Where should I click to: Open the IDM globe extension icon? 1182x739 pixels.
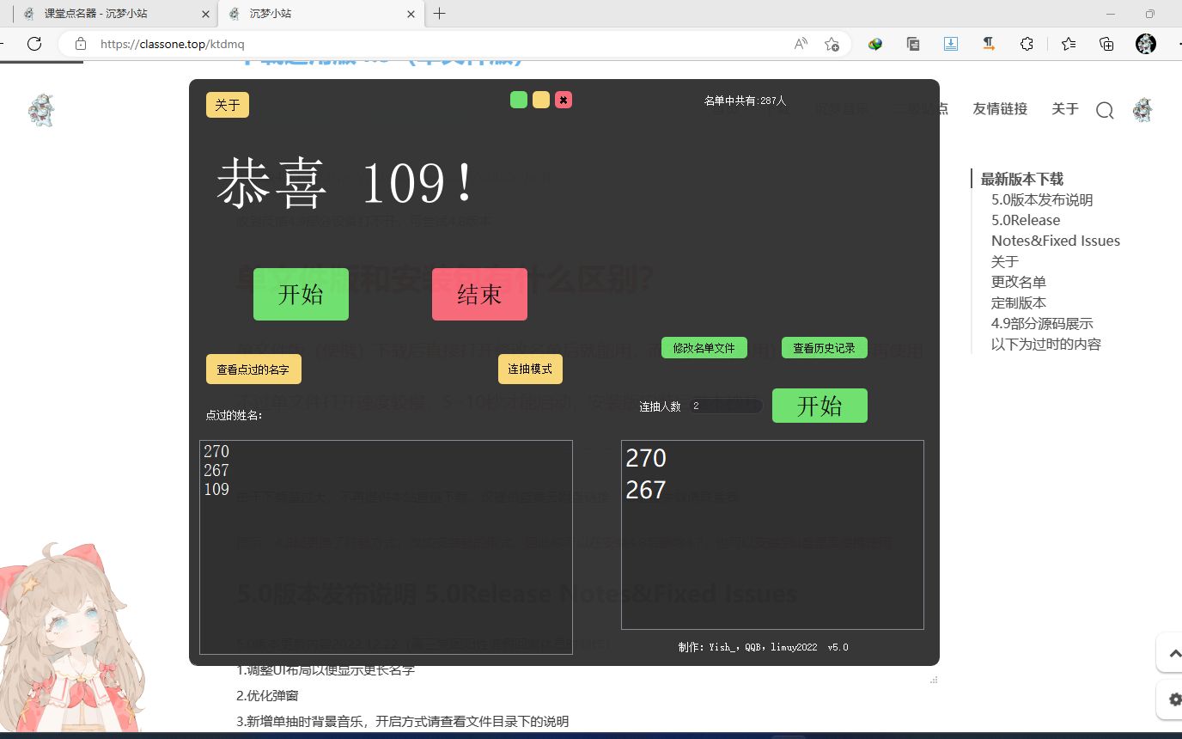(875, 44)
